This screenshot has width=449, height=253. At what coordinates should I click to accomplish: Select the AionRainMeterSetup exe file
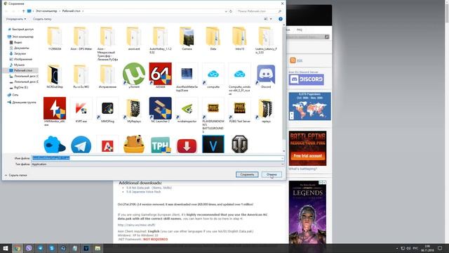pyautogui.click(x=187, y=74)
